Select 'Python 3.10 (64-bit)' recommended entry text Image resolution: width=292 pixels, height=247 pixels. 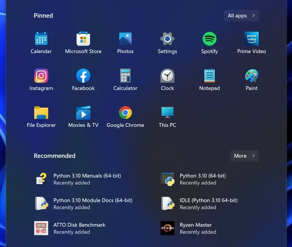203,176
